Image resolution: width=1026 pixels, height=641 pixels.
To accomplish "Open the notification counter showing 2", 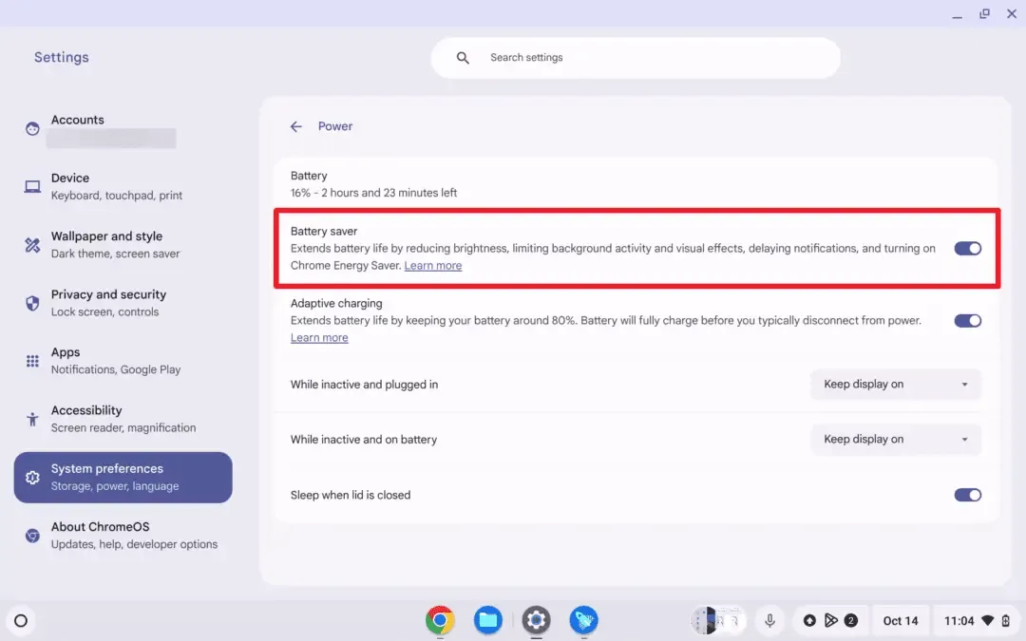I will pos(850,621).
